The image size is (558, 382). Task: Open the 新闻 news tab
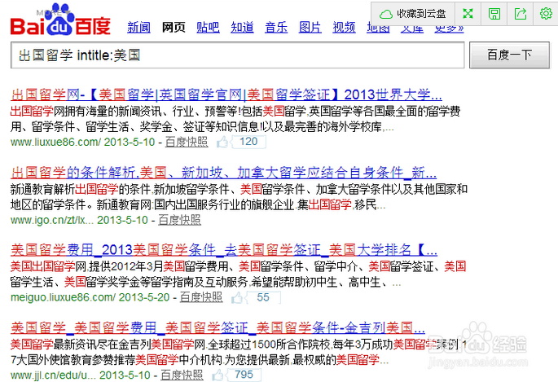point(138,27)
